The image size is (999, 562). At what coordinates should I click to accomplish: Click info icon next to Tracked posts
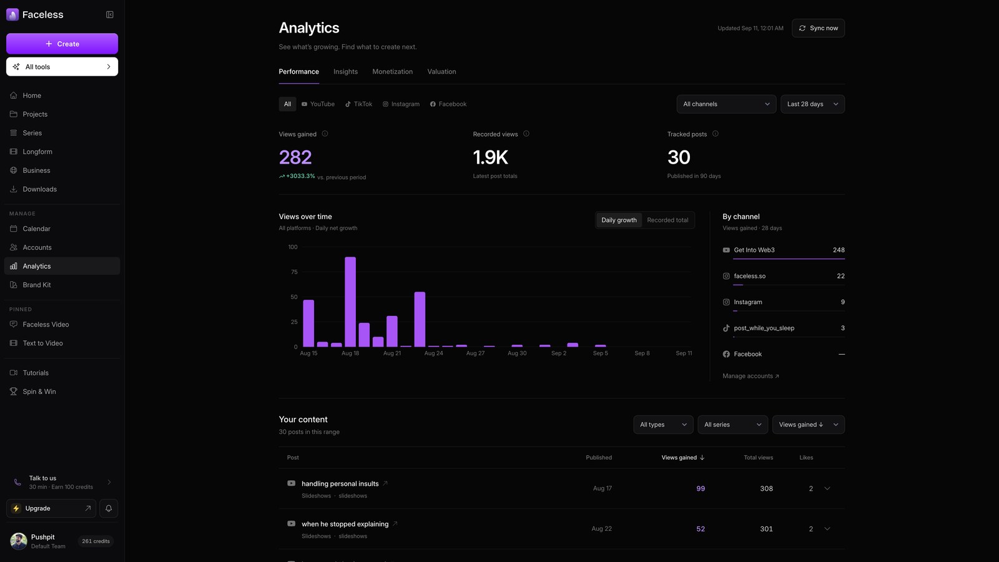pyautogui.click(x=716, y=134)
